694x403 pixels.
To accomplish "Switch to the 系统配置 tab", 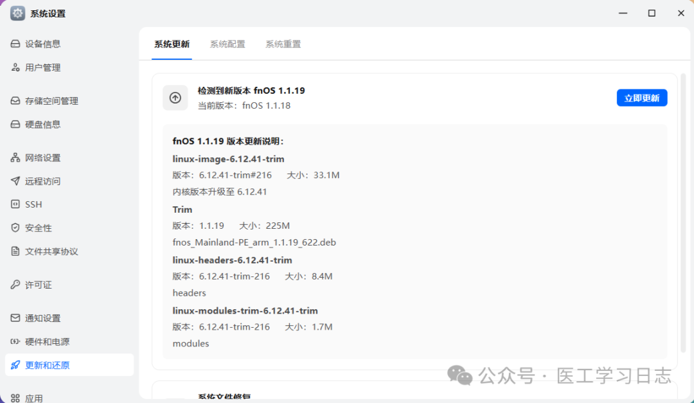I will coord(227,44).
